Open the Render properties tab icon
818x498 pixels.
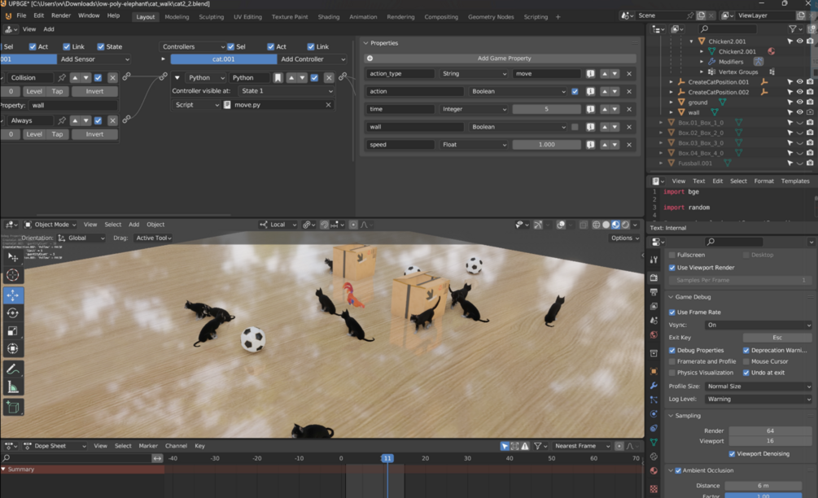pyautogui.click(x=654, y=277)
